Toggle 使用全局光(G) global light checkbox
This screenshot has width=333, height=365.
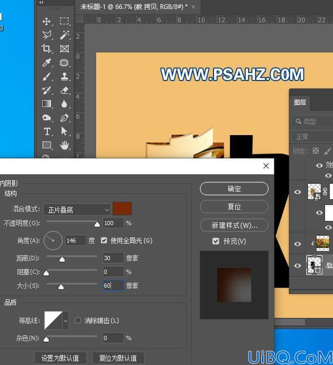tap(104, 241)
